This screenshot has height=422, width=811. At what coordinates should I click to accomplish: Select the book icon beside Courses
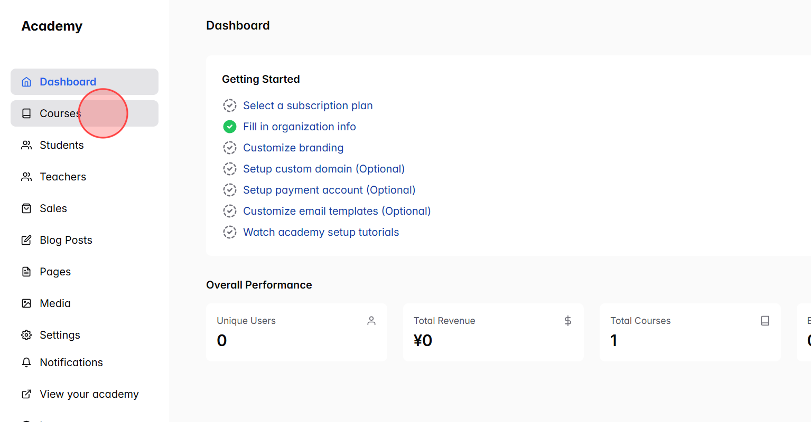point(26,113)
